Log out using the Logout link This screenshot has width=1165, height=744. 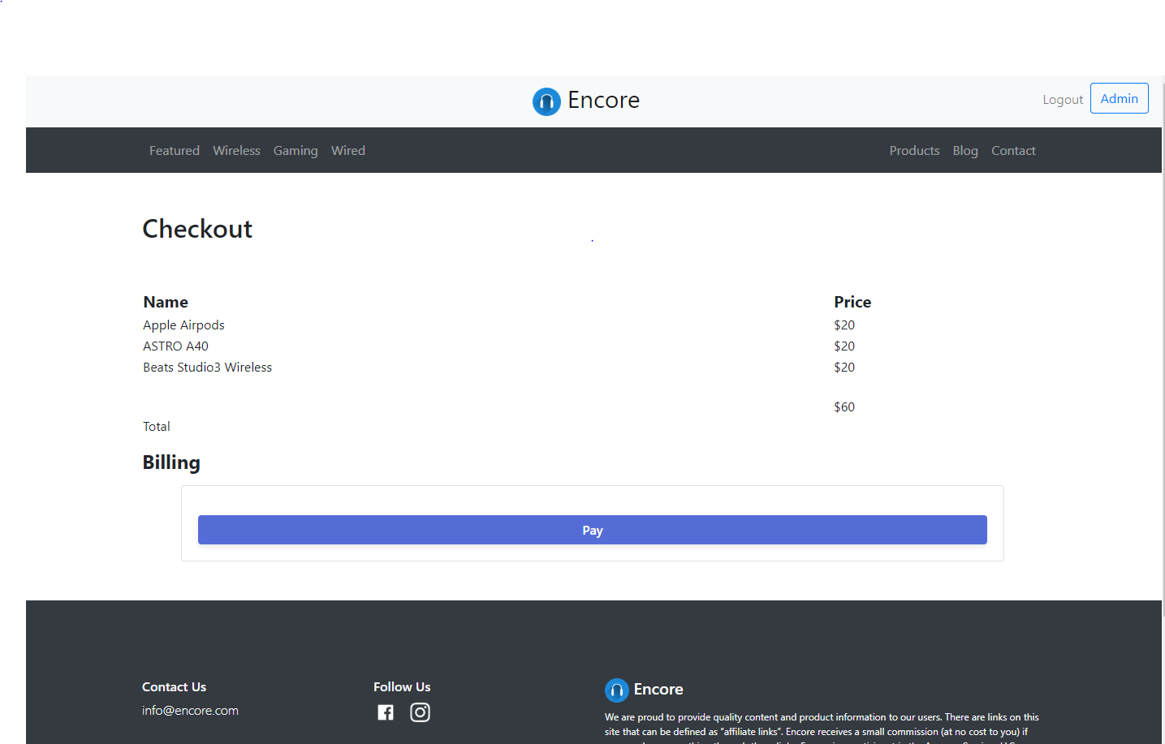1063,99
